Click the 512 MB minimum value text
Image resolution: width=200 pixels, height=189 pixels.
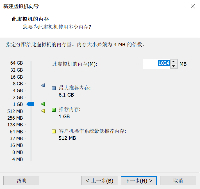pyautogui.click(x=67, y=138)
